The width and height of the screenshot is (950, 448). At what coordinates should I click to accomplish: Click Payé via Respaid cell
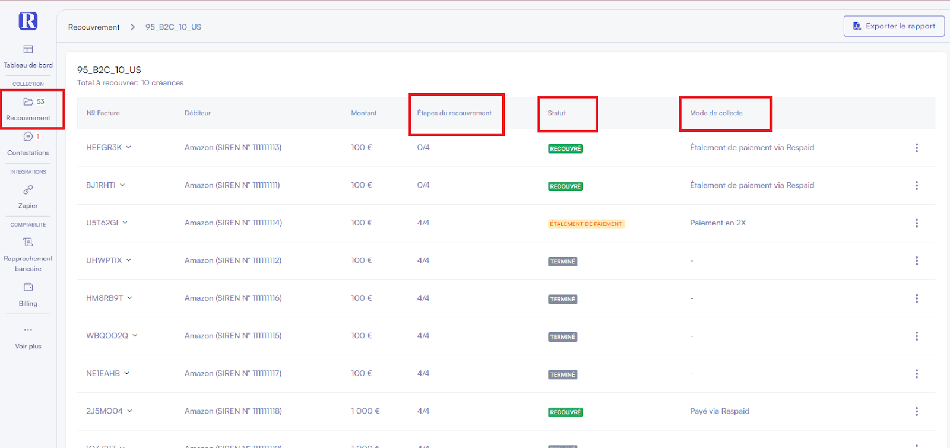point(720,411)
